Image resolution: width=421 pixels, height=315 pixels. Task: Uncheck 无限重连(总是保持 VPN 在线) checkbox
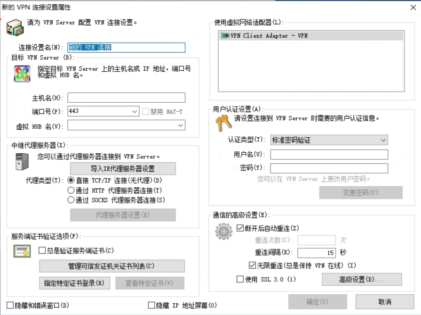click(x=252, y=265)
